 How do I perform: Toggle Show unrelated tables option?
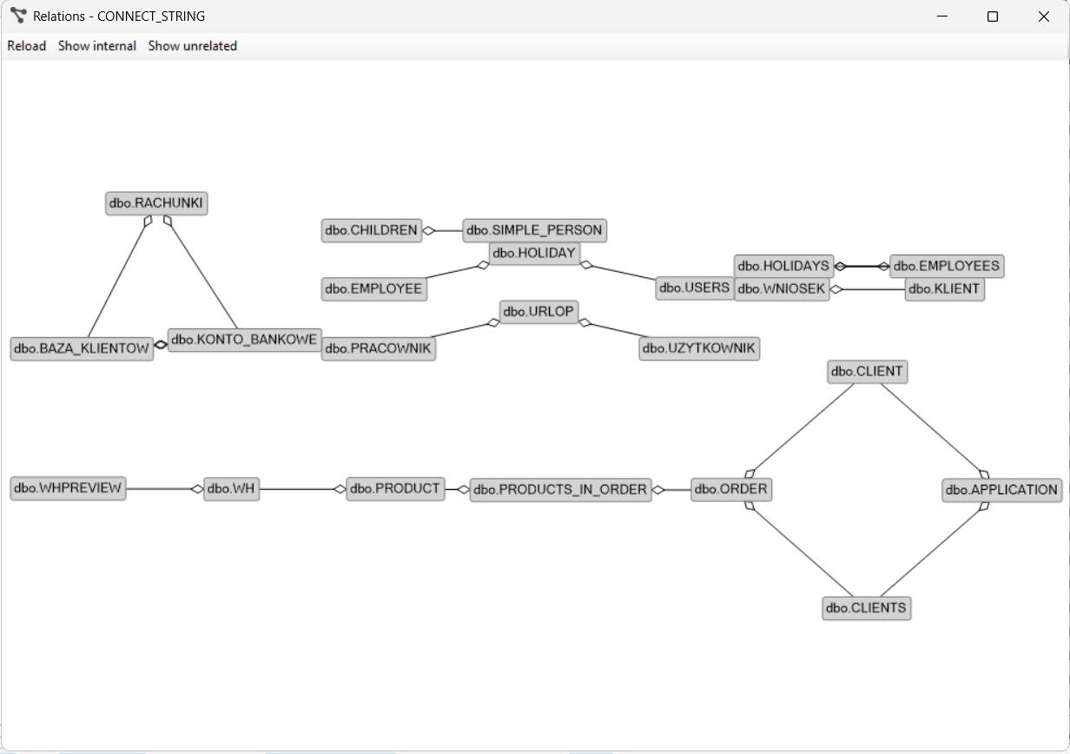193,46
